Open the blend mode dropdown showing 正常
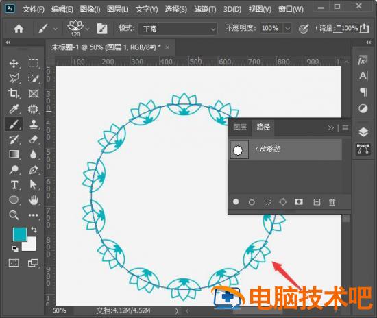Screen dimensions: 377x318 click(x=178, y=29)
